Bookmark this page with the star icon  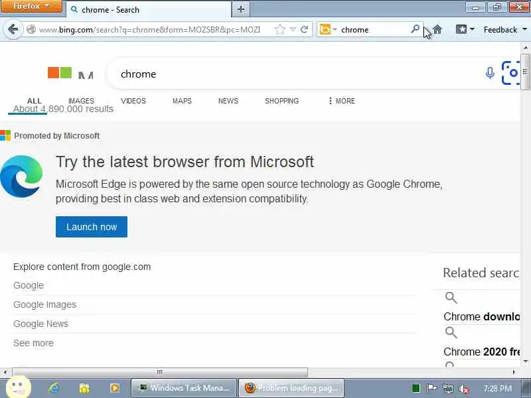(279, 29)
